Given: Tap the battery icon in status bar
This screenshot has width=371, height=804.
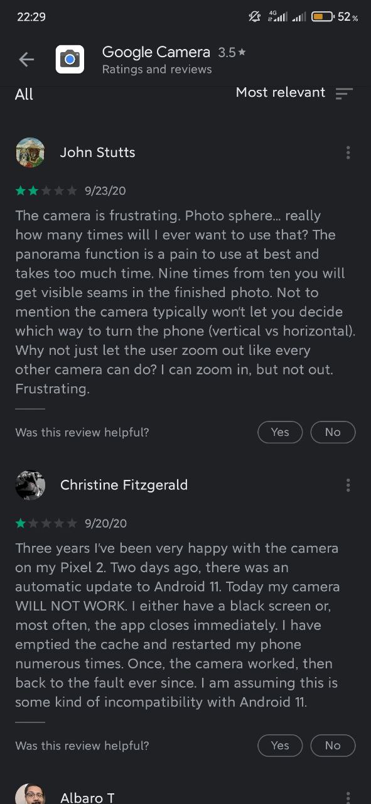Looking at the screenshot, I should (322, 17).
